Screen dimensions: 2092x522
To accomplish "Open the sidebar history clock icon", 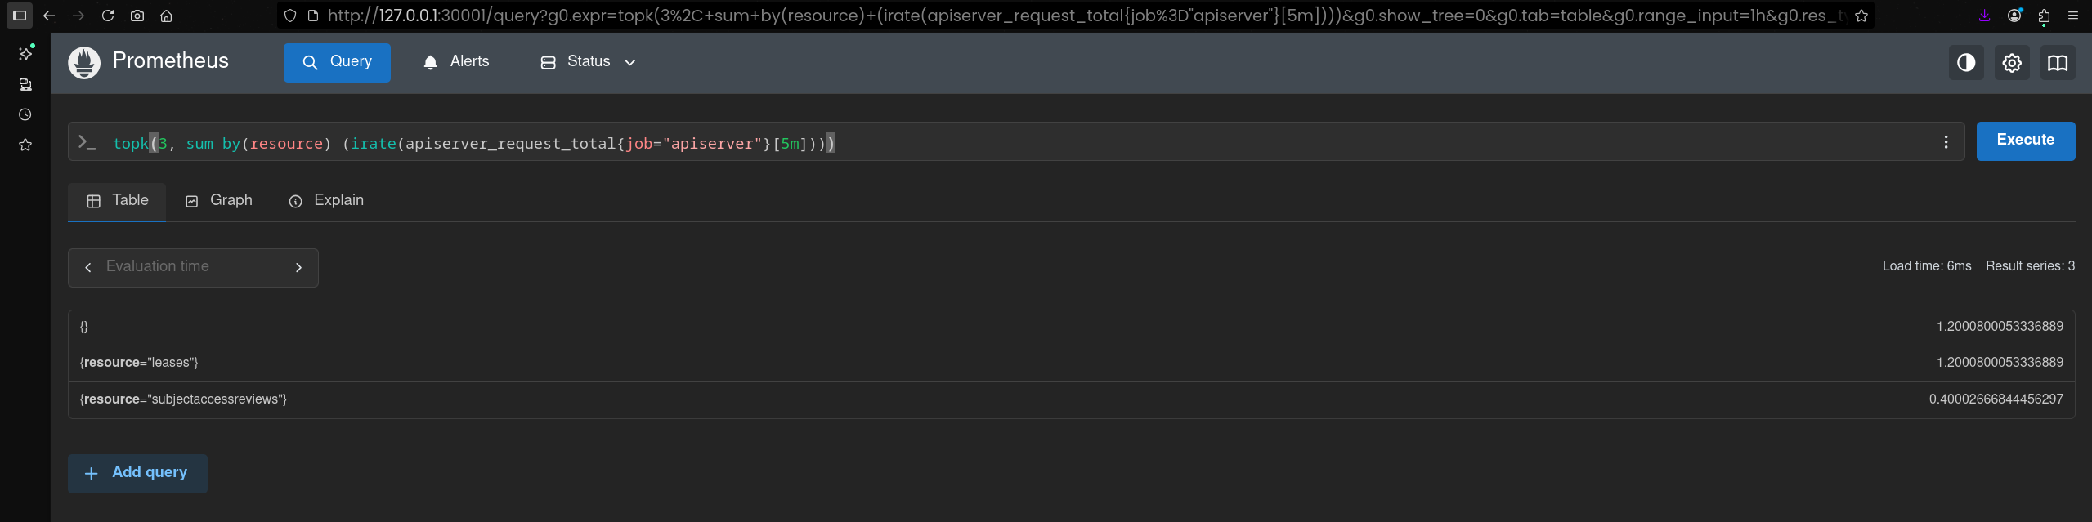I will coord(25,114).
